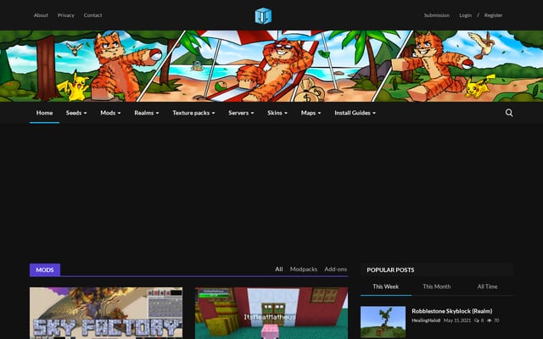Select the Home navigation item
The height and width of the screenshot is (339, 543).
coord(44,113)
